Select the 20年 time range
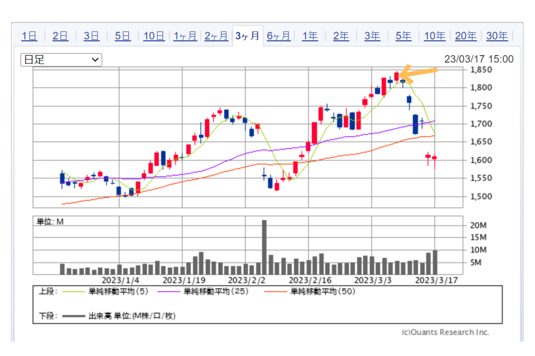Image resolution: width=535 pixels, height=356 pixels. coord(466,36)
